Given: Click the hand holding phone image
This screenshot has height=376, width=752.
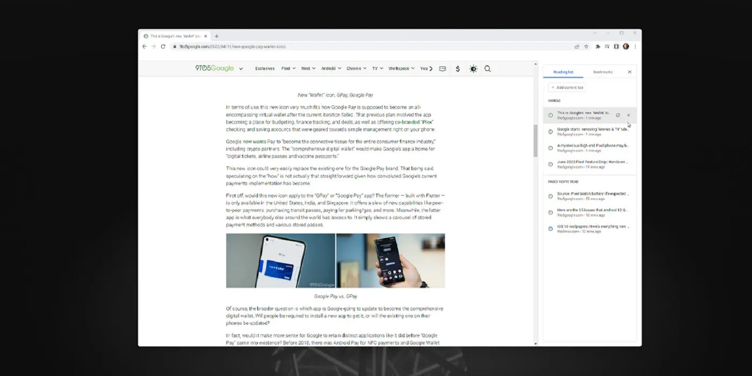Looking at the screenshot, I should [x=391, y=261].
